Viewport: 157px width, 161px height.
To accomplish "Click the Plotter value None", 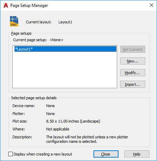I will (51, 114).
